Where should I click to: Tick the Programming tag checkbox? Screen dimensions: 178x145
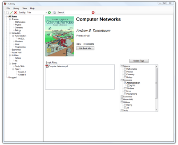[x=125, y=94]
